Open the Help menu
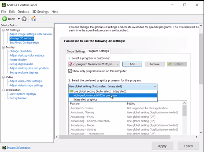This screenshot has height=152, width=204. (55, 12)
